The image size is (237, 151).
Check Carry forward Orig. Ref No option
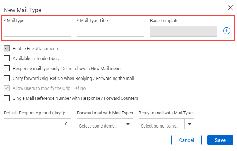[x=7, y=79]
